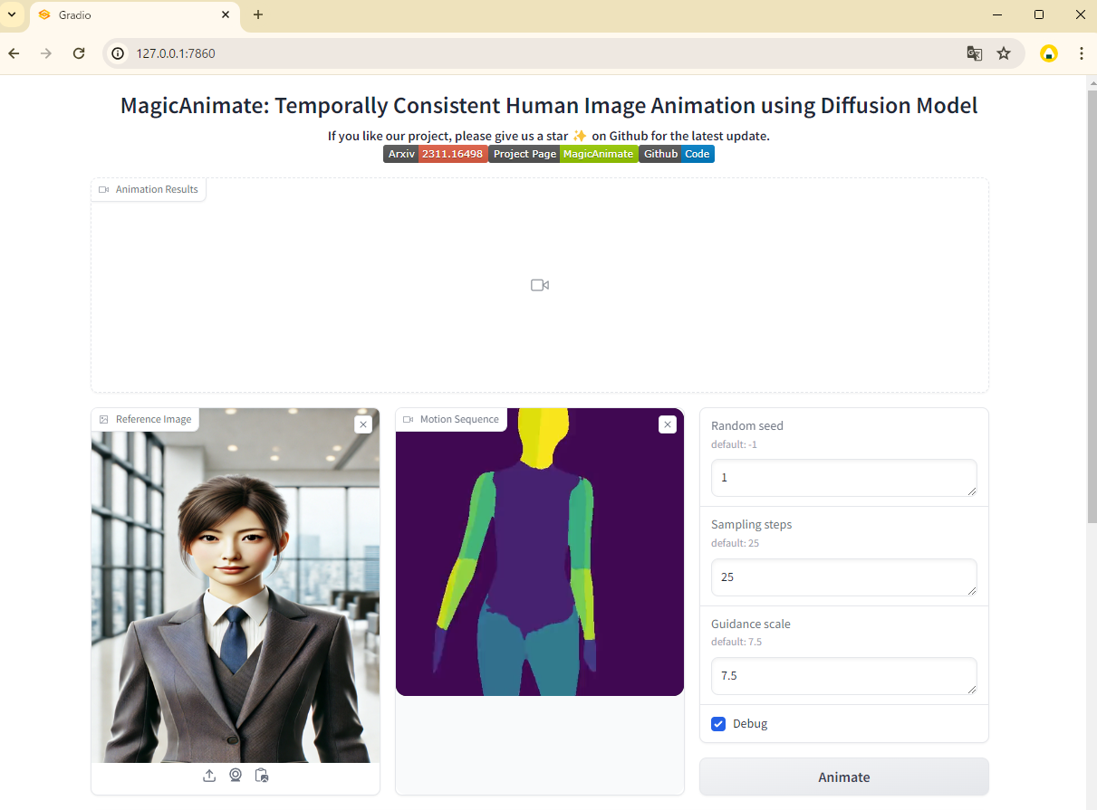
Task: Click the browser forward arrow
Action: 46,53
